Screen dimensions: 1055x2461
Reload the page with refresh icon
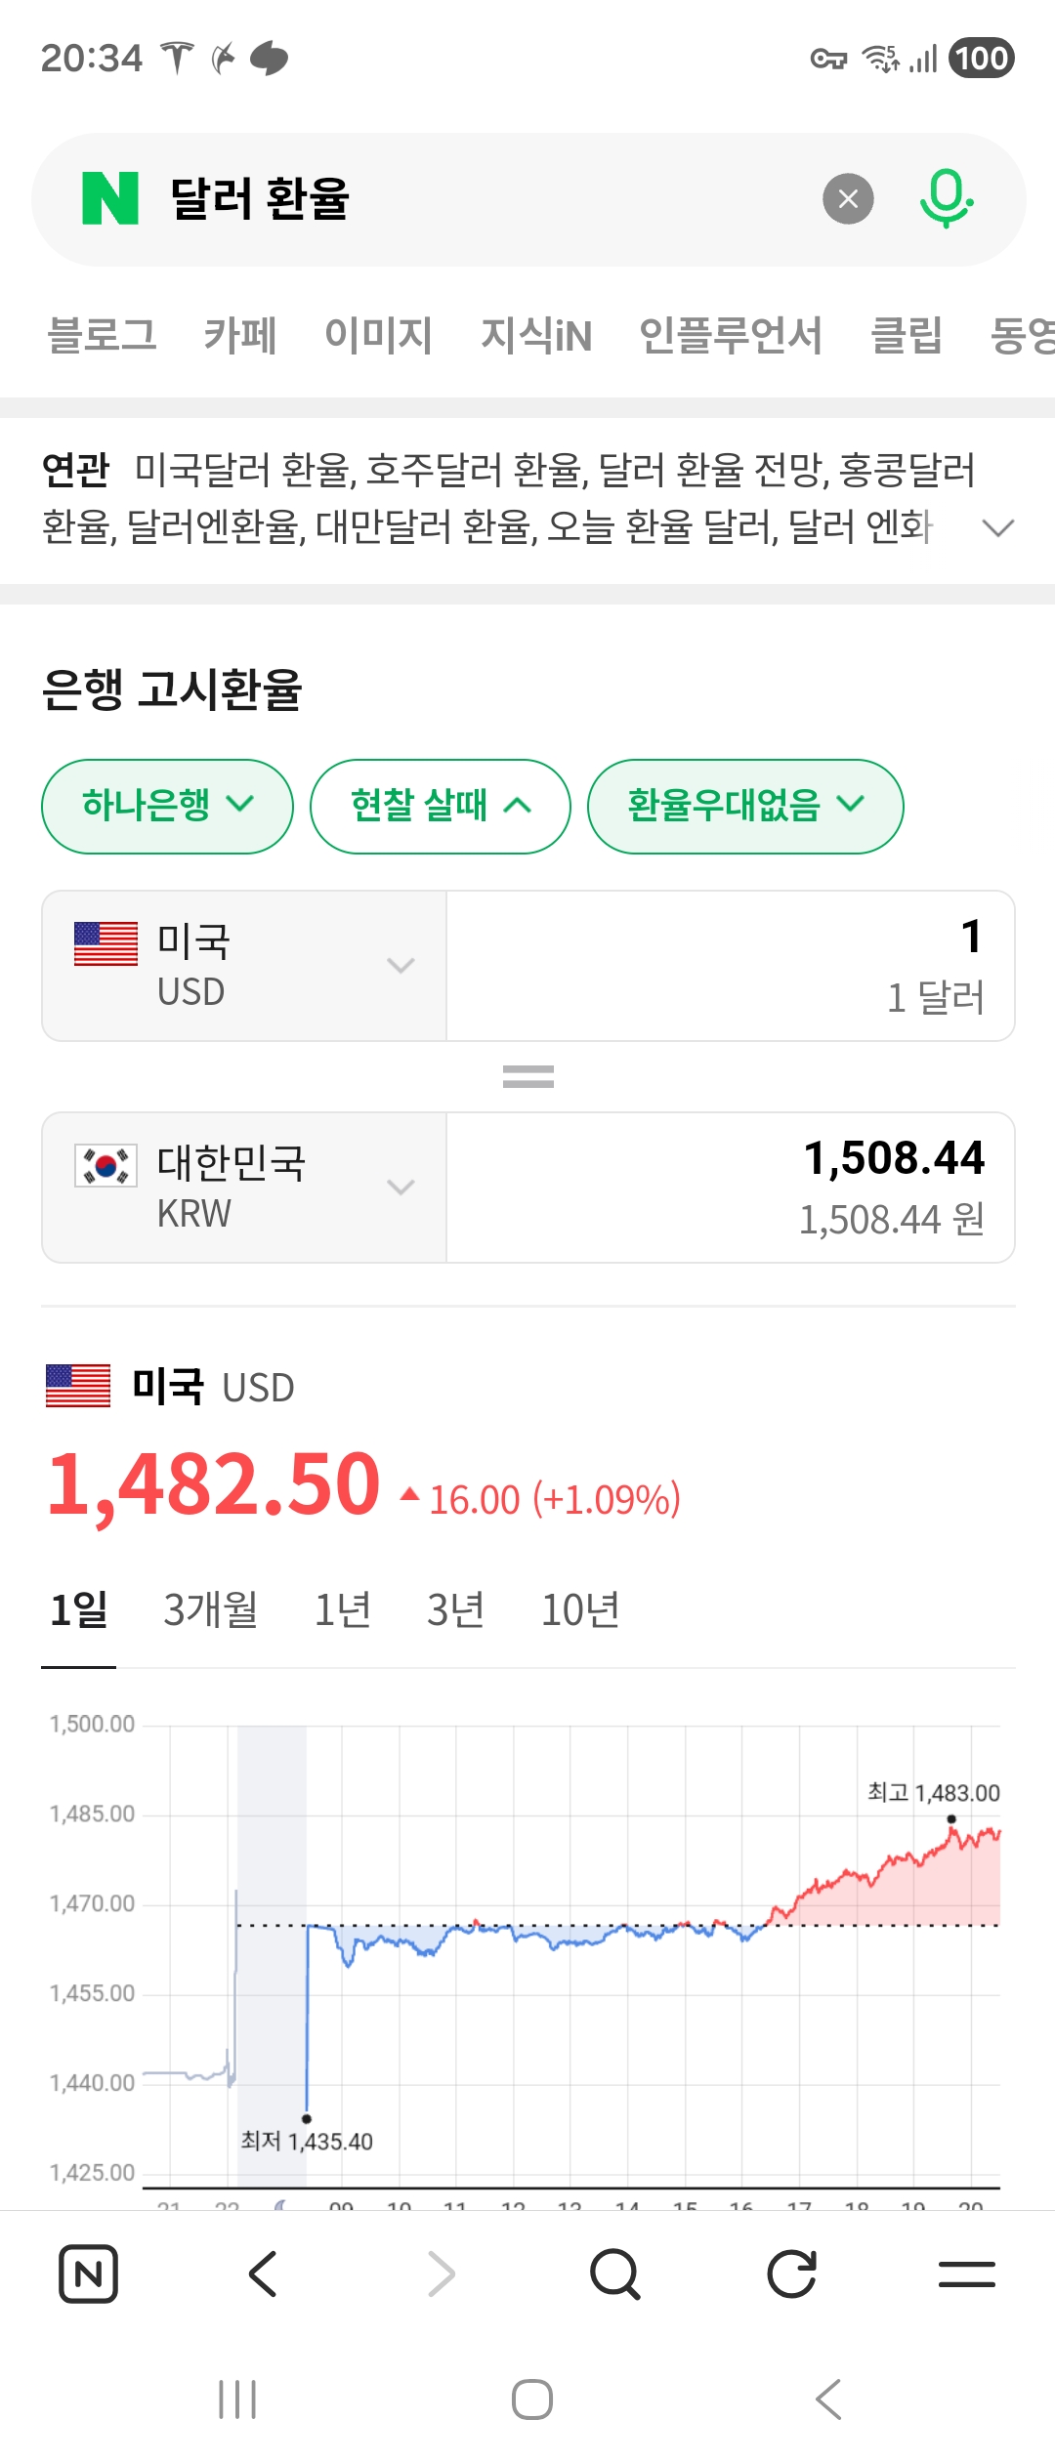point(791,2274)
